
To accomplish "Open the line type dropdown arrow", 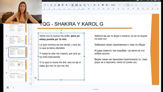I will tap(91, 5).
